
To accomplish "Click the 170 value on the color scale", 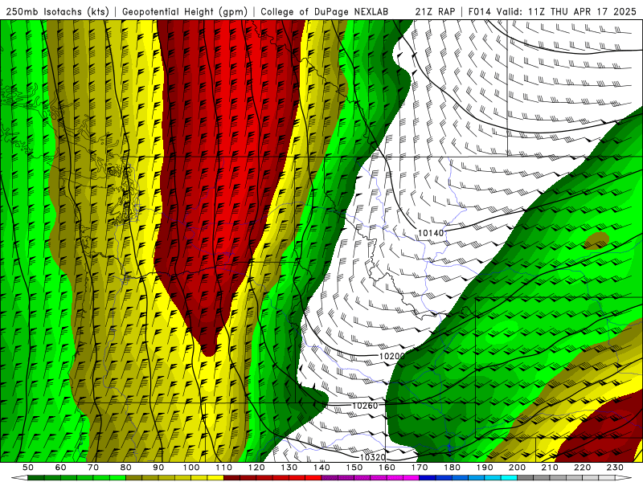I will click(x=420, y=468).
